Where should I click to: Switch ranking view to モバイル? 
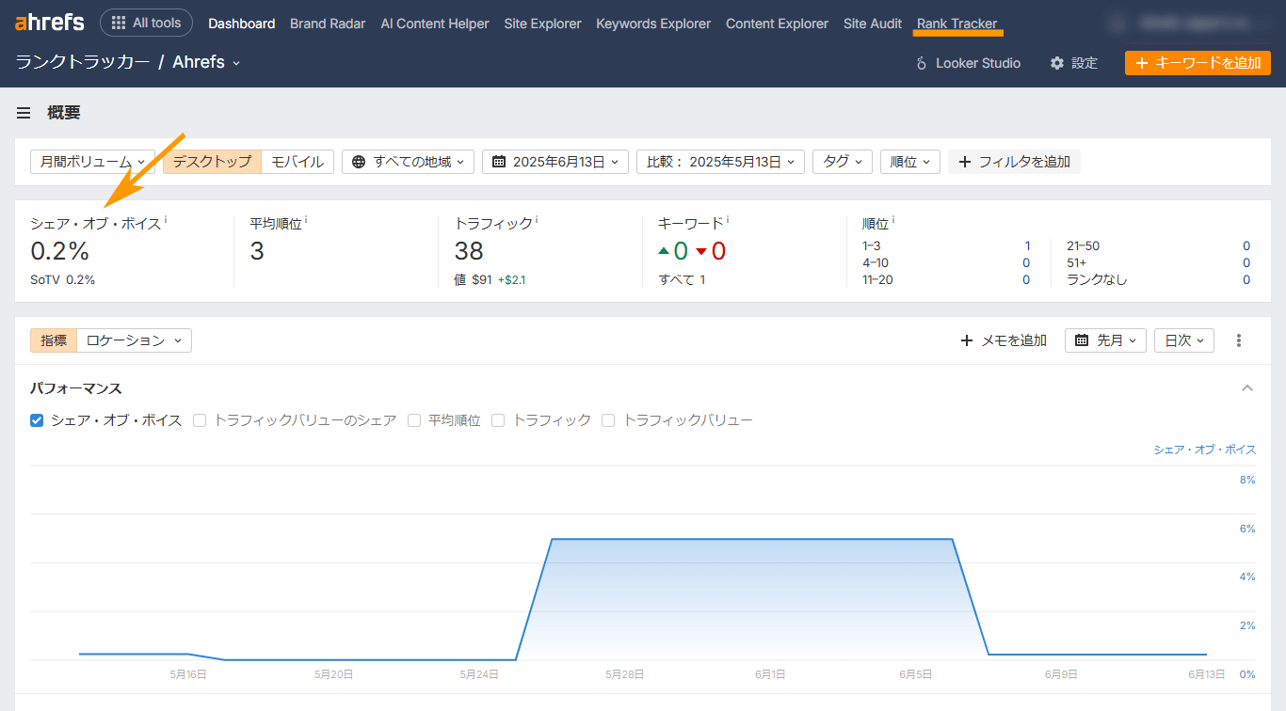297,161
